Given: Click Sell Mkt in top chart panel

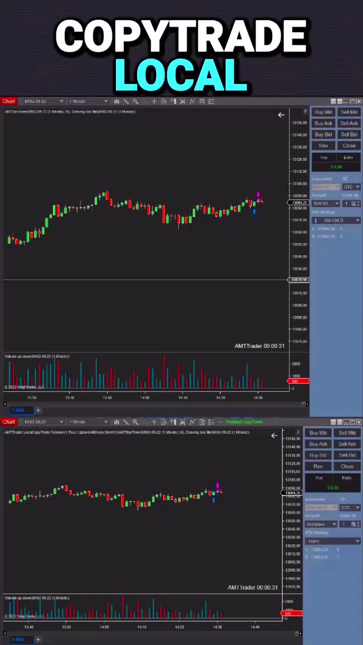Looking at the screenshot, I should [349, 112].
